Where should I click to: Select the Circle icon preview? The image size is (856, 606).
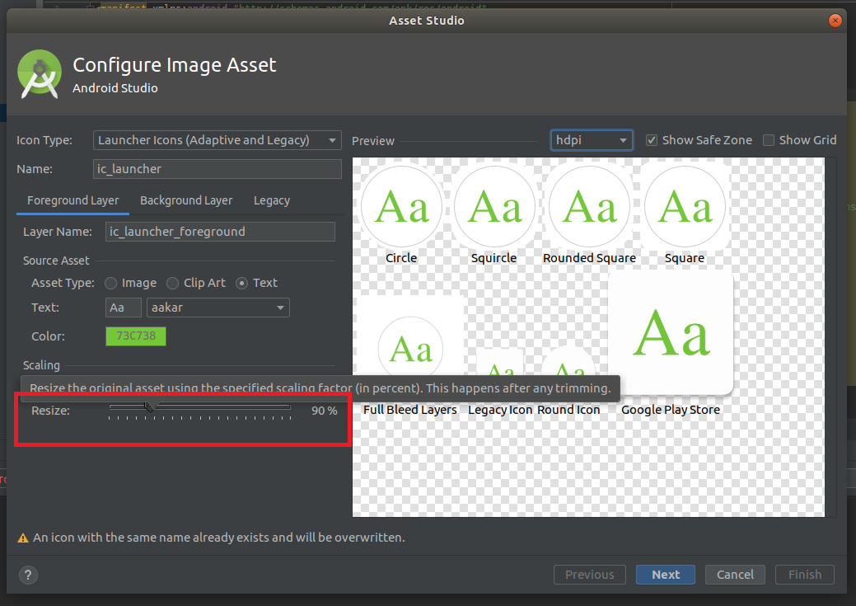[x=401, y=206]
